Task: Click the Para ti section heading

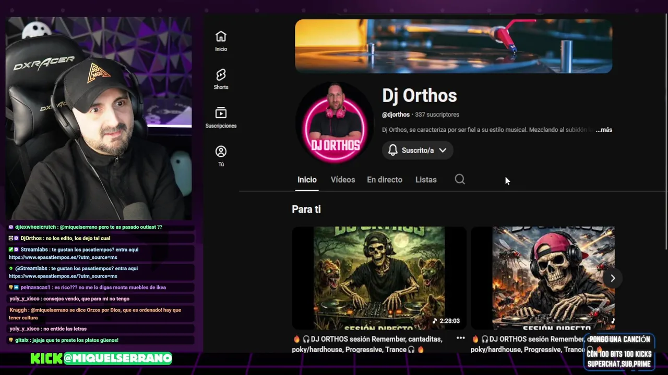Action: pos(306,209)
